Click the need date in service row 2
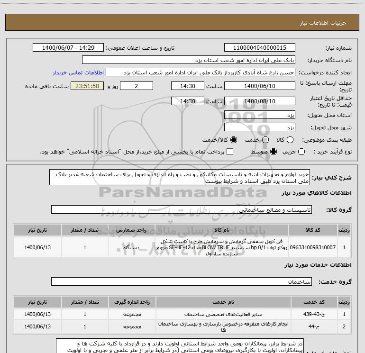 point(37,326)
